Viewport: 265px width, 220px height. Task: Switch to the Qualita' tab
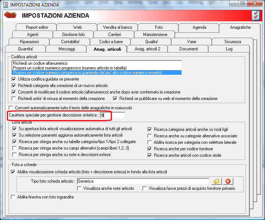[x=151, y=42]
